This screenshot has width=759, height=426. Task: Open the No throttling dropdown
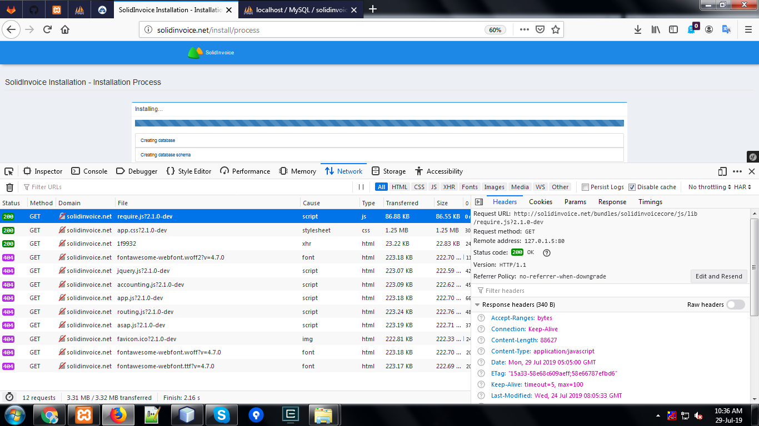point(710,187)
